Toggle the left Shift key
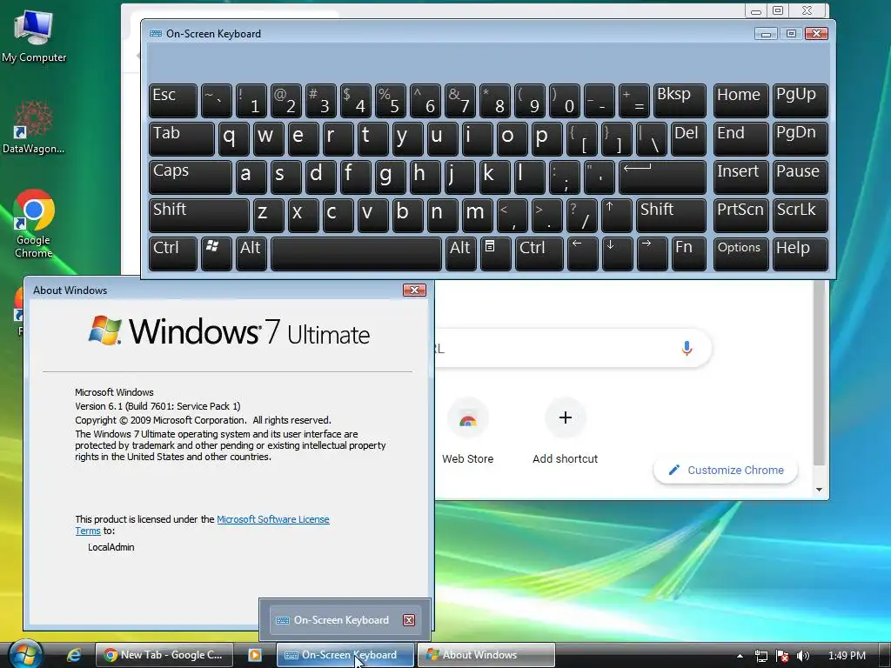The height and width of the screenshot is (668, 891). 199,216
